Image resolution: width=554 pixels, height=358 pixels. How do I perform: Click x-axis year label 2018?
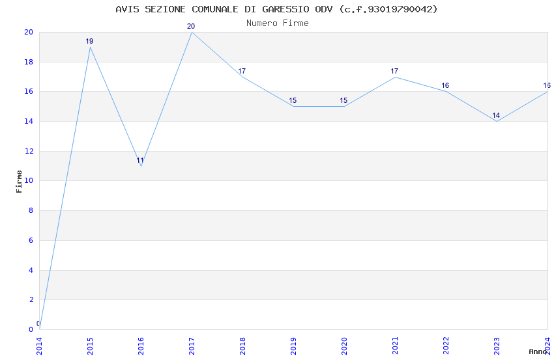[x=242, y=346]
